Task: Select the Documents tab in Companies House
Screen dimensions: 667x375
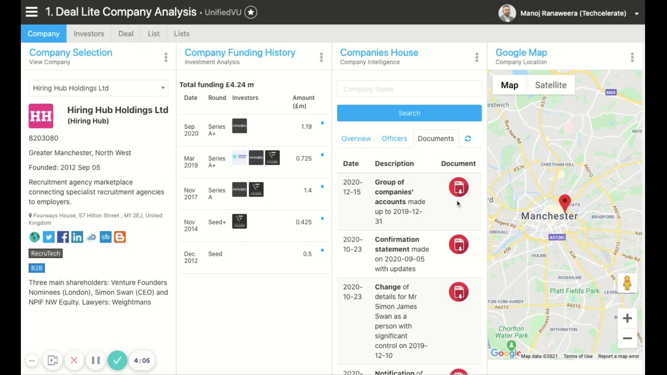Action: pyautogui.click(x=436, y=139)
